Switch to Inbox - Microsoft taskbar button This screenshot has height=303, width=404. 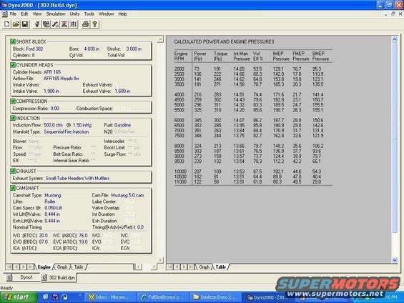(x=110, y=297)
